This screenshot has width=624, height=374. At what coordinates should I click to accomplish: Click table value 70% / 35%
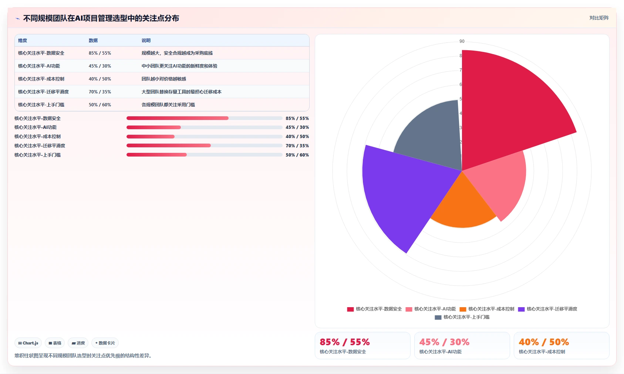[100, 92]
